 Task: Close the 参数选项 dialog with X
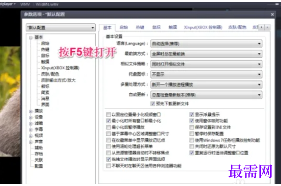(272, 15)
